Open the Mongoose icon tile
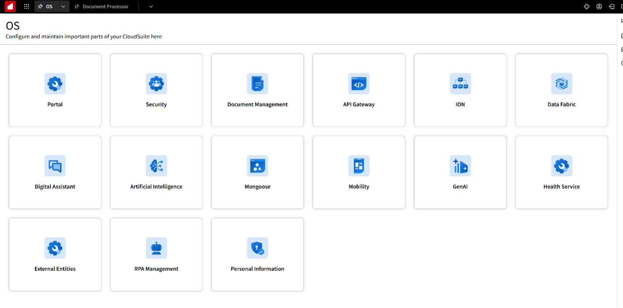The image size is (623, 308). 257,166
